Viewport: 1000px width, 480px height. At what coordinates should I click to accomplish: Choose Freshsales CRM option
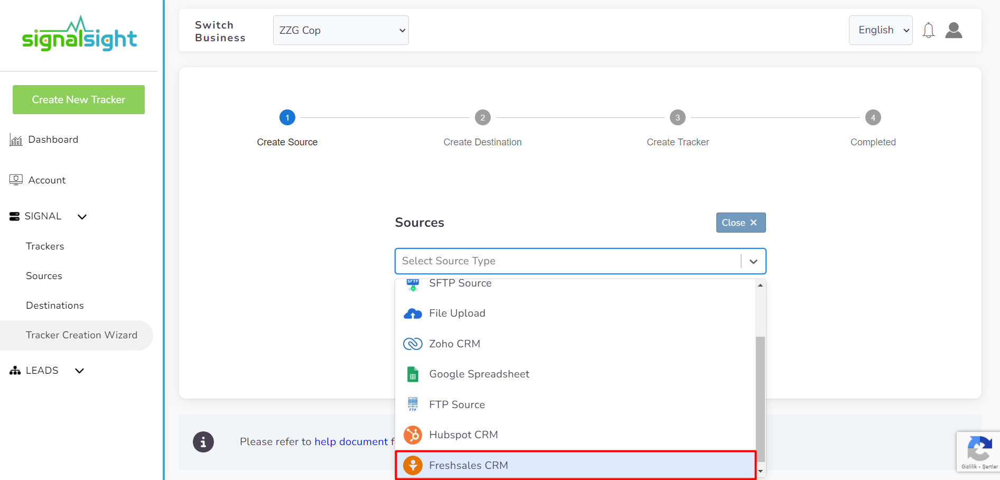[575, 465]
